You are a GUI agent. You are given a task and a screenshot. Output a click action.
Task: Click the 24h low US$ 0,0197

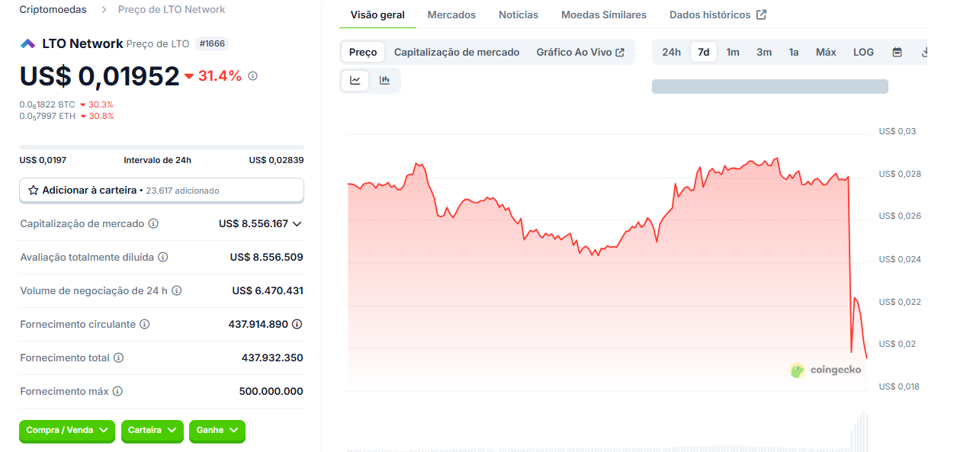click(43, 160)
